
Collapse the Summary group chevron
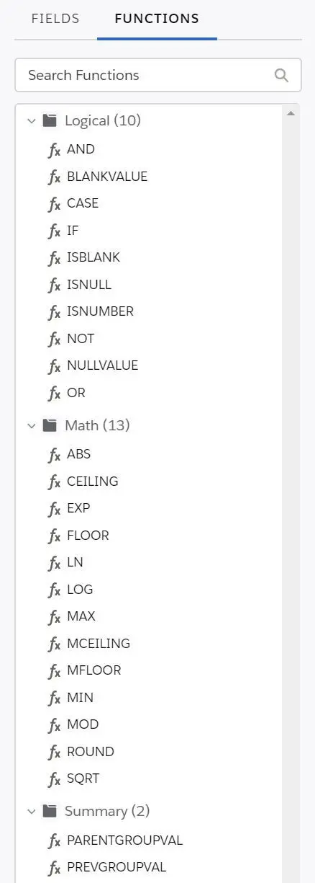[x=31, y=812]
